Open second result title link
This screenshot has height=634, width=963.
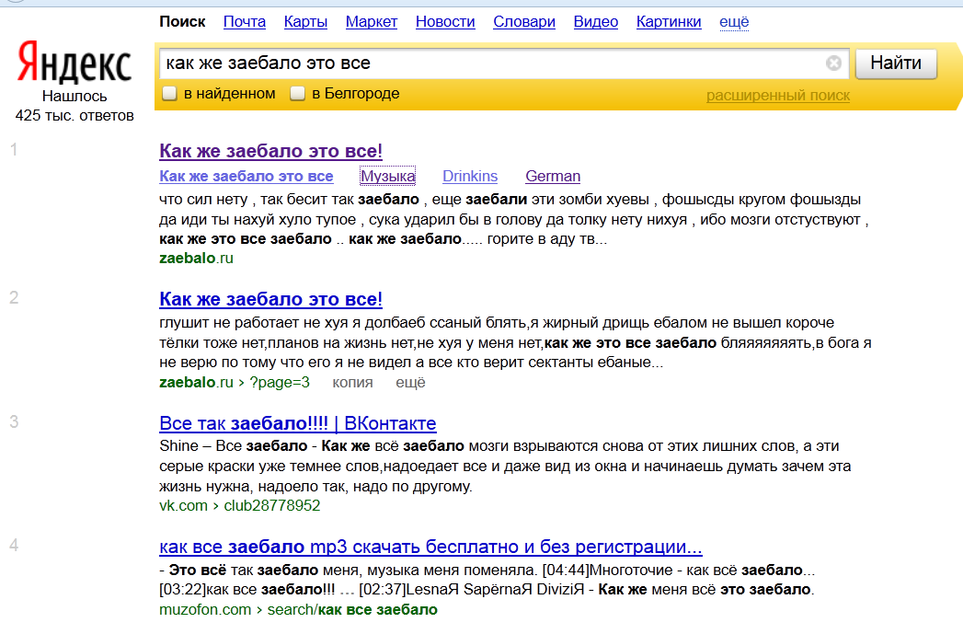(270, 299)
